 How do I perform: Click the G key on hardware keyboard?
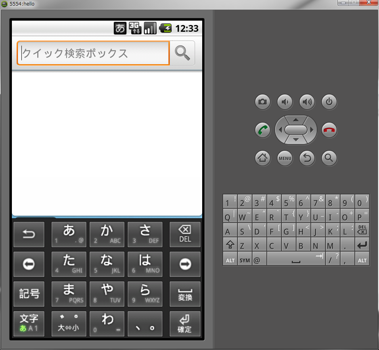(289, 230)
